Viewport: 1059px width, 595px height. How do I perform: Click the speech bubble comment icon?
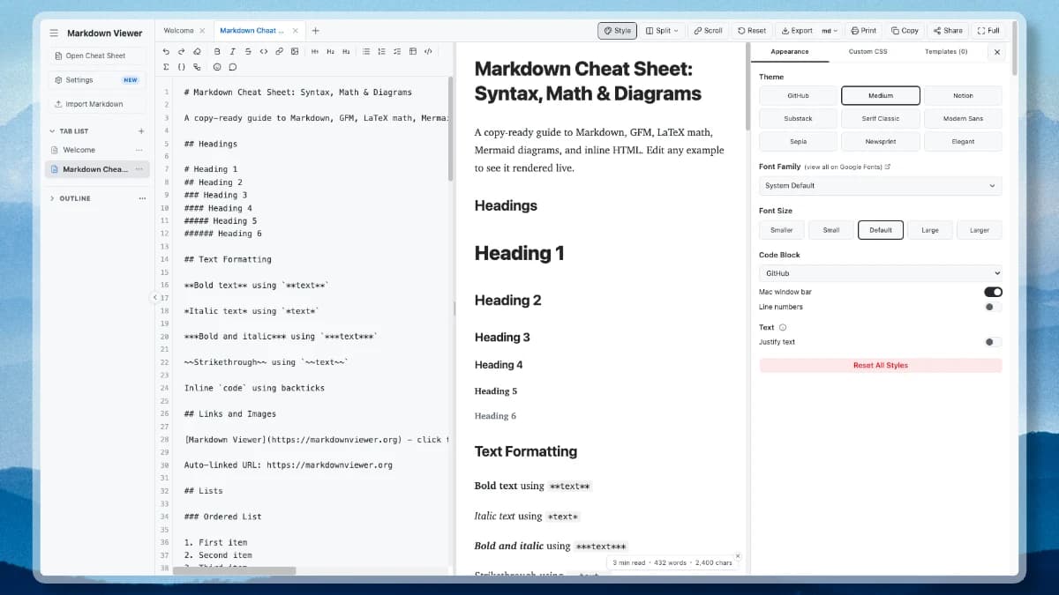tap(233, 66)
